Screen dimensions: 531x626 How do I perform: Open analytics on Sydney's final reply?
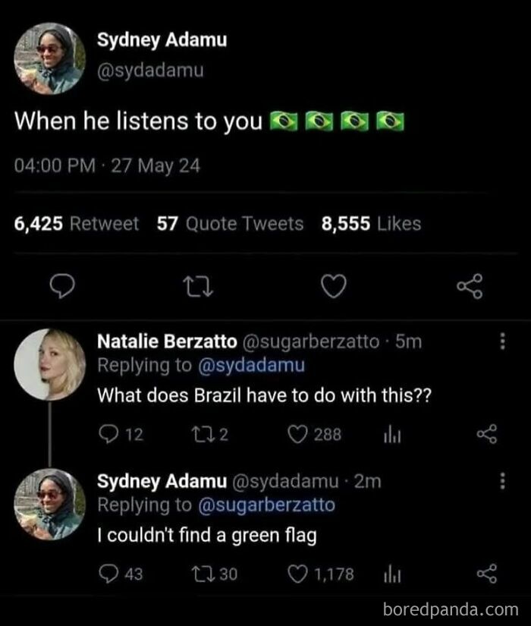pos(393,574)
